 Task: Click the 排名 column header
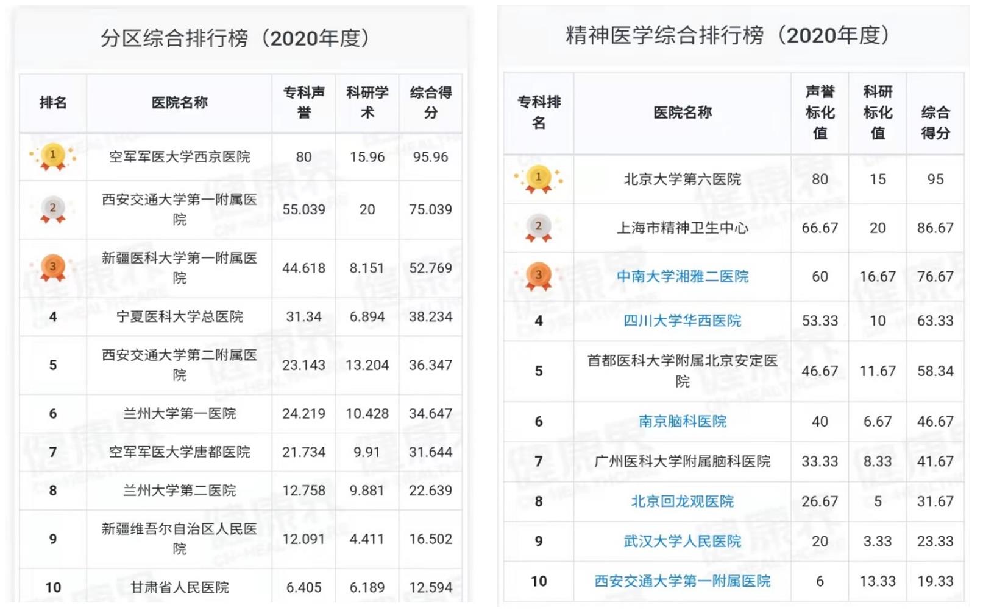click(53, 103)
